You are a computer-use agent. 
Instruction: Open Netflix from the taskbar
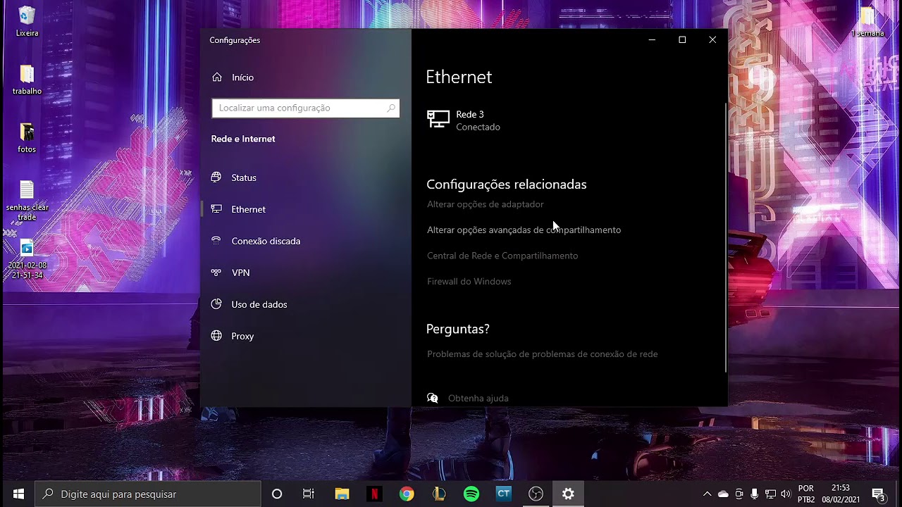[x=374, y=494]
